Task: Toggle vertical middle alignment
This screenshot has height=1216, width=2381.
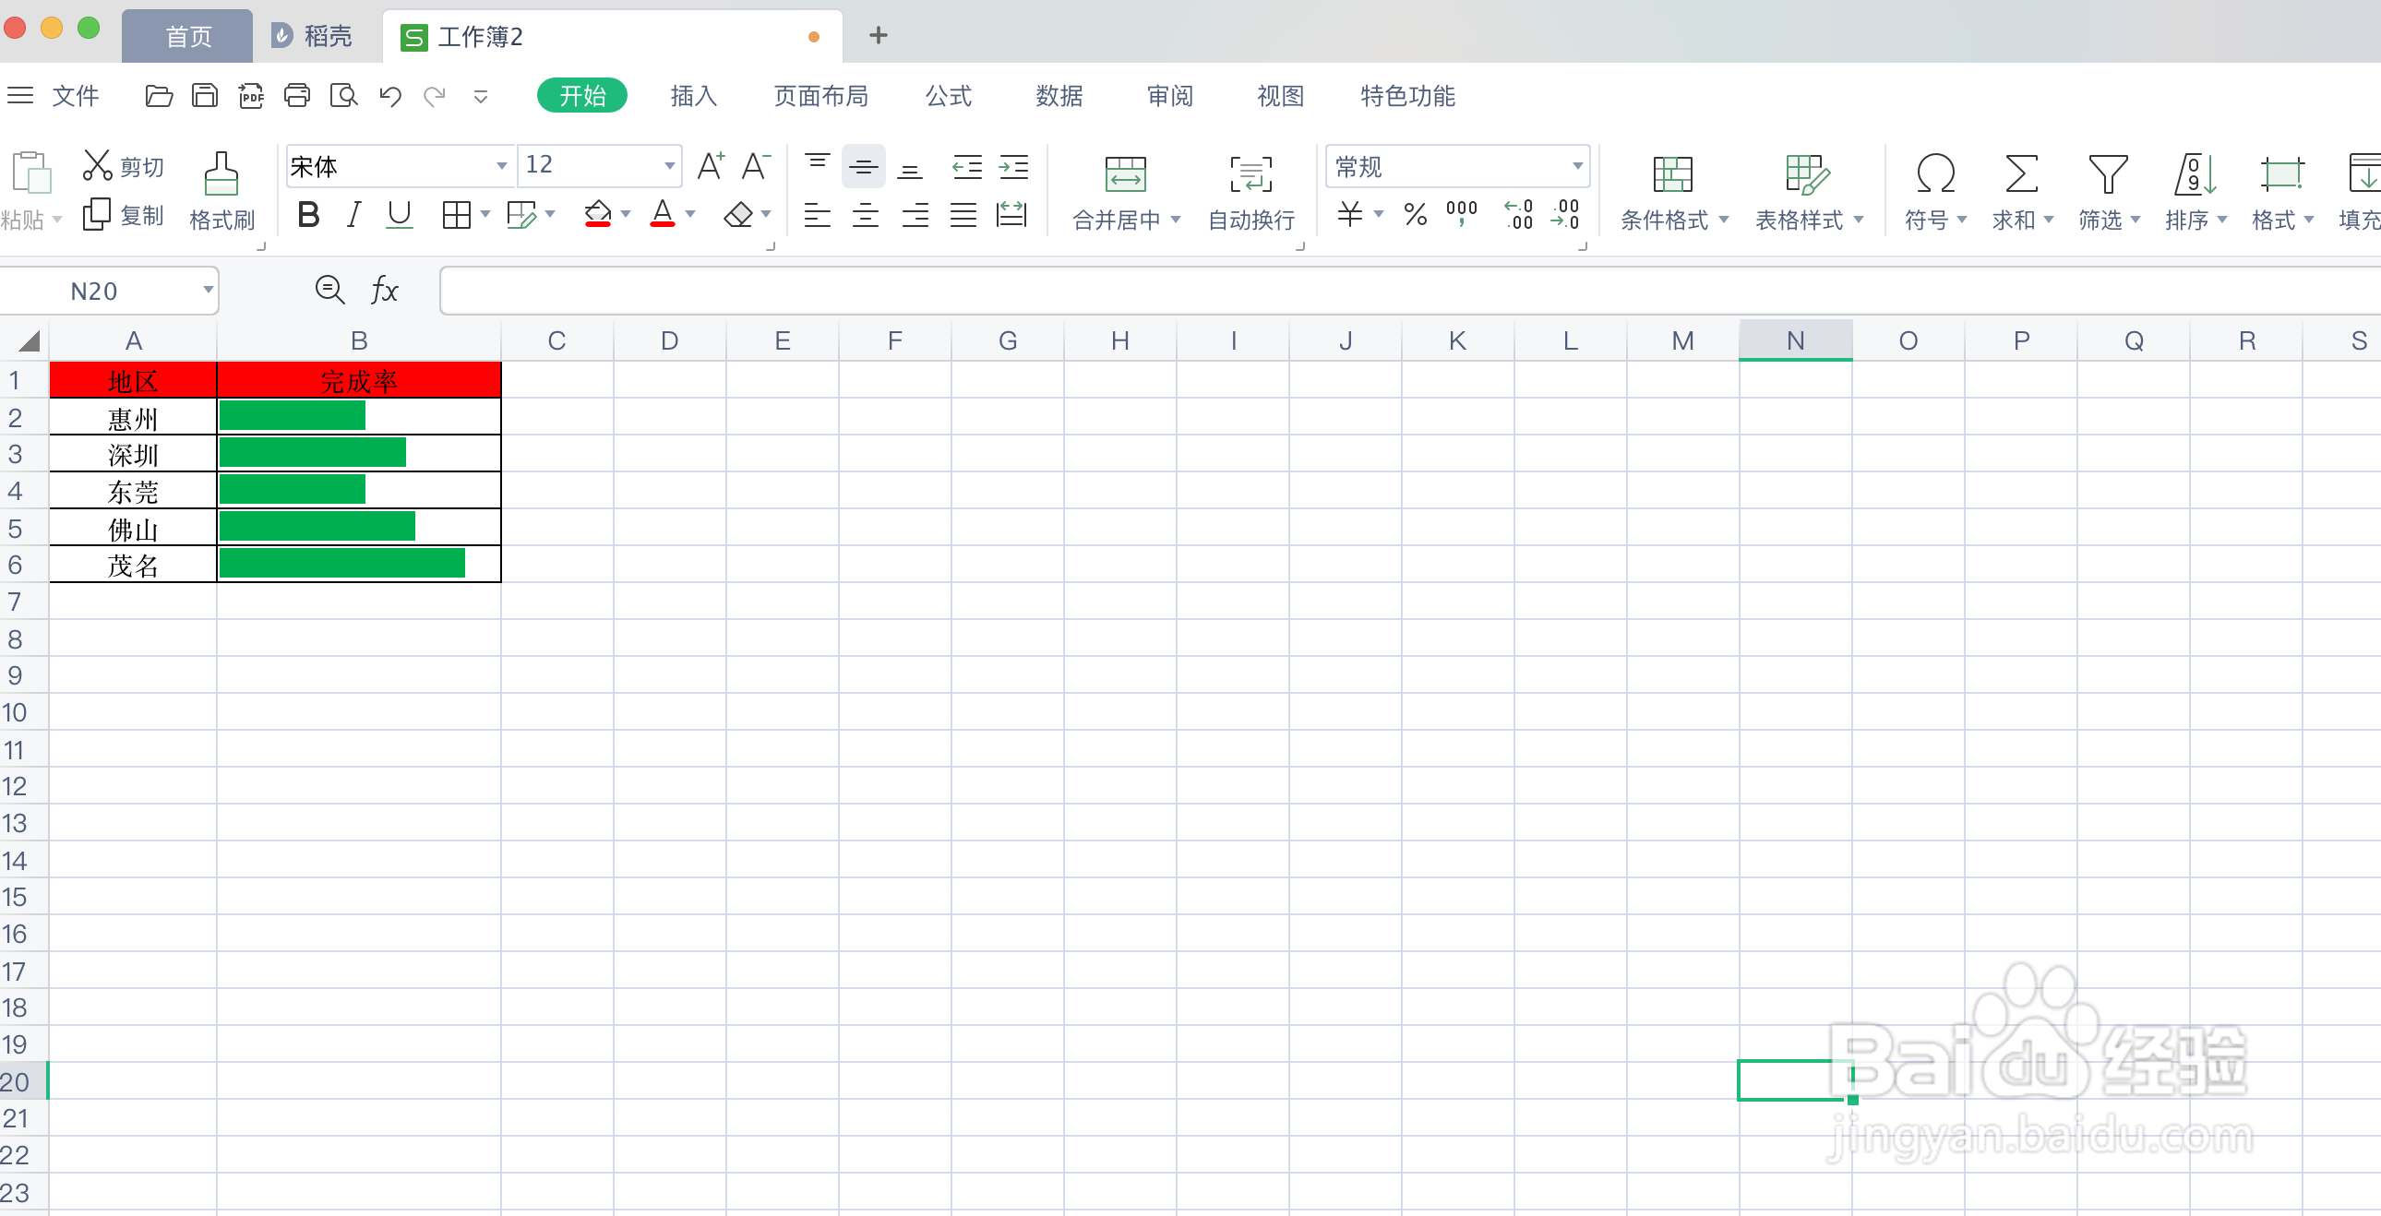Action: (864, 166)
